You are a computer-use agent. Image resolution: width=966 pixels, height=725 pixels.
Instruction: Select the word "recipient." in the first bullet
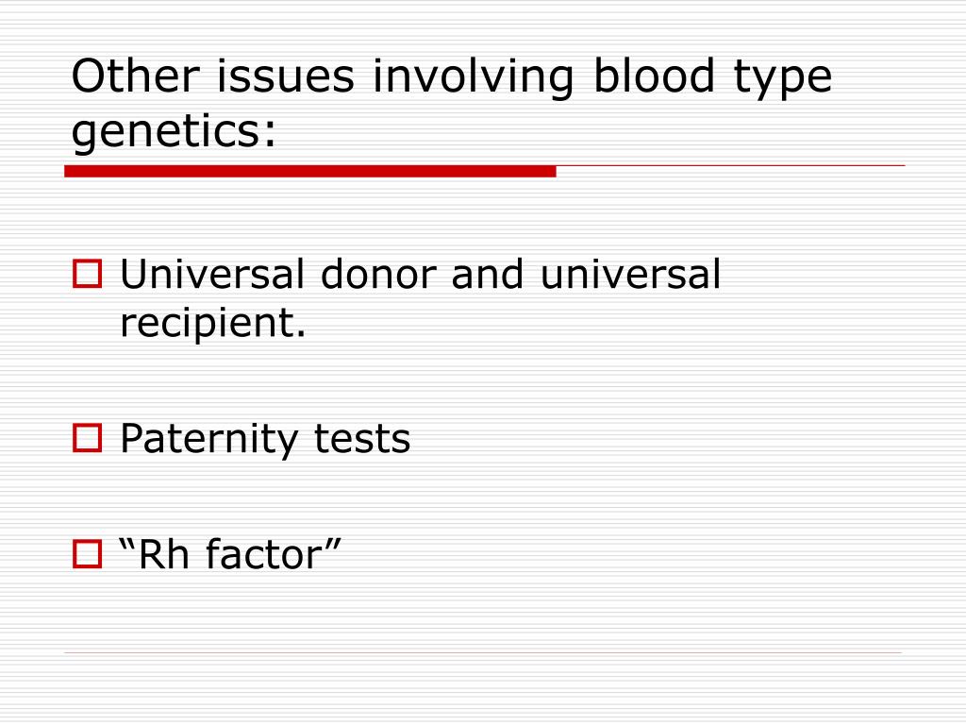(212, 325)
